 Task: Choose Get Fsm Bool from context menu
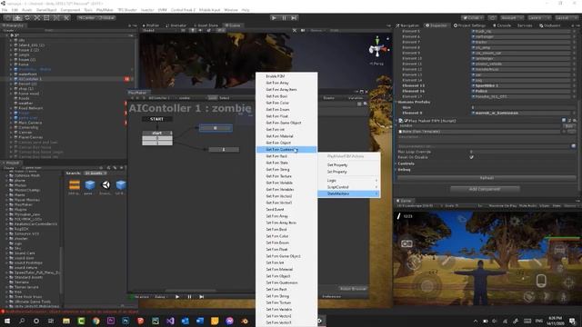click(286, 96)
